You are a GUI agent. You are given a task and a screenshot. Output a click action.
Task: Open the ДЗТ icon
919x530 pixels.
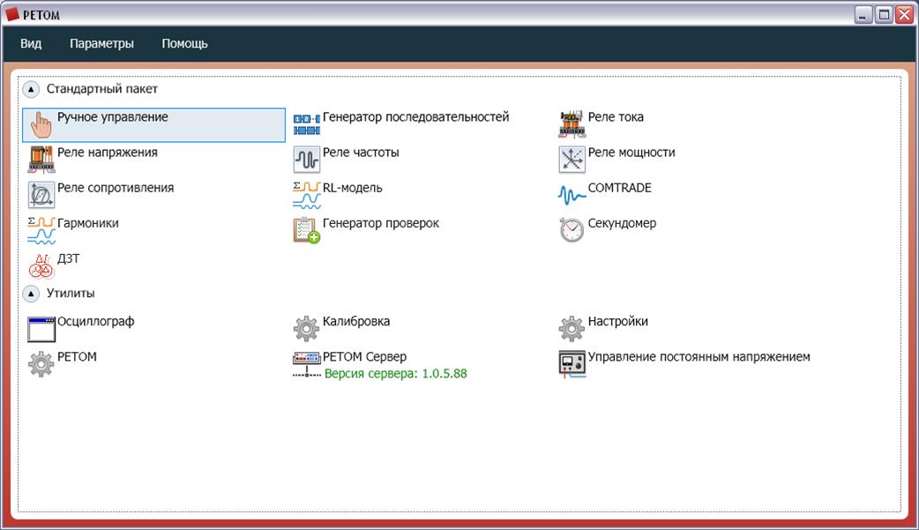click(41, 265)
